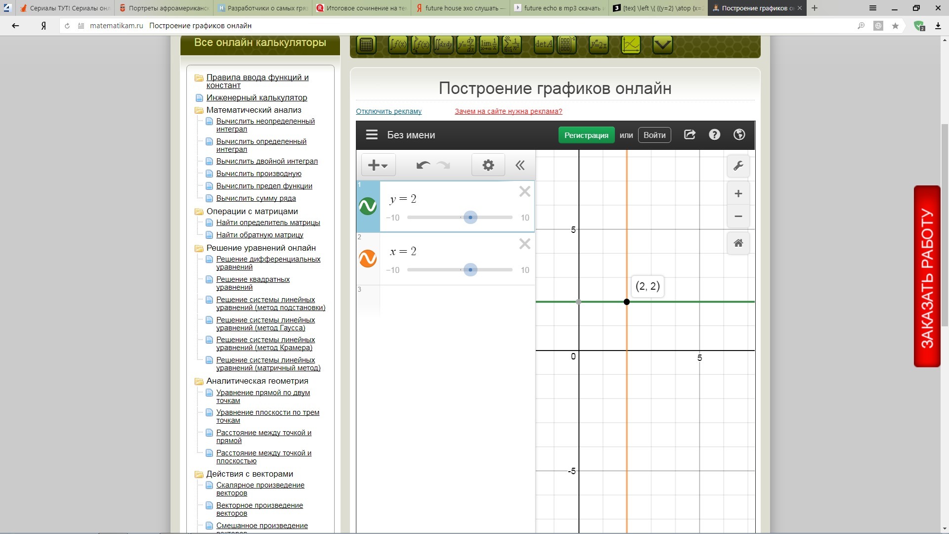
Task: Click the graph plotting toolbar icon
Action: point(631,45)
